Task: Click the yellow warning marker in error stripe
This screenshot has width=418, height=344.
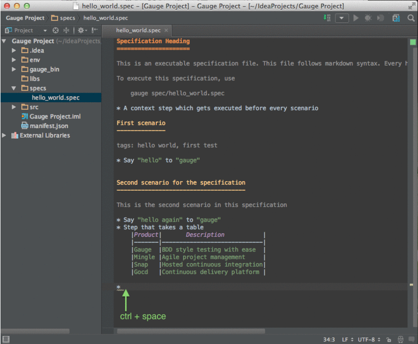Action: pyautogui.click(x=411, y=285)
